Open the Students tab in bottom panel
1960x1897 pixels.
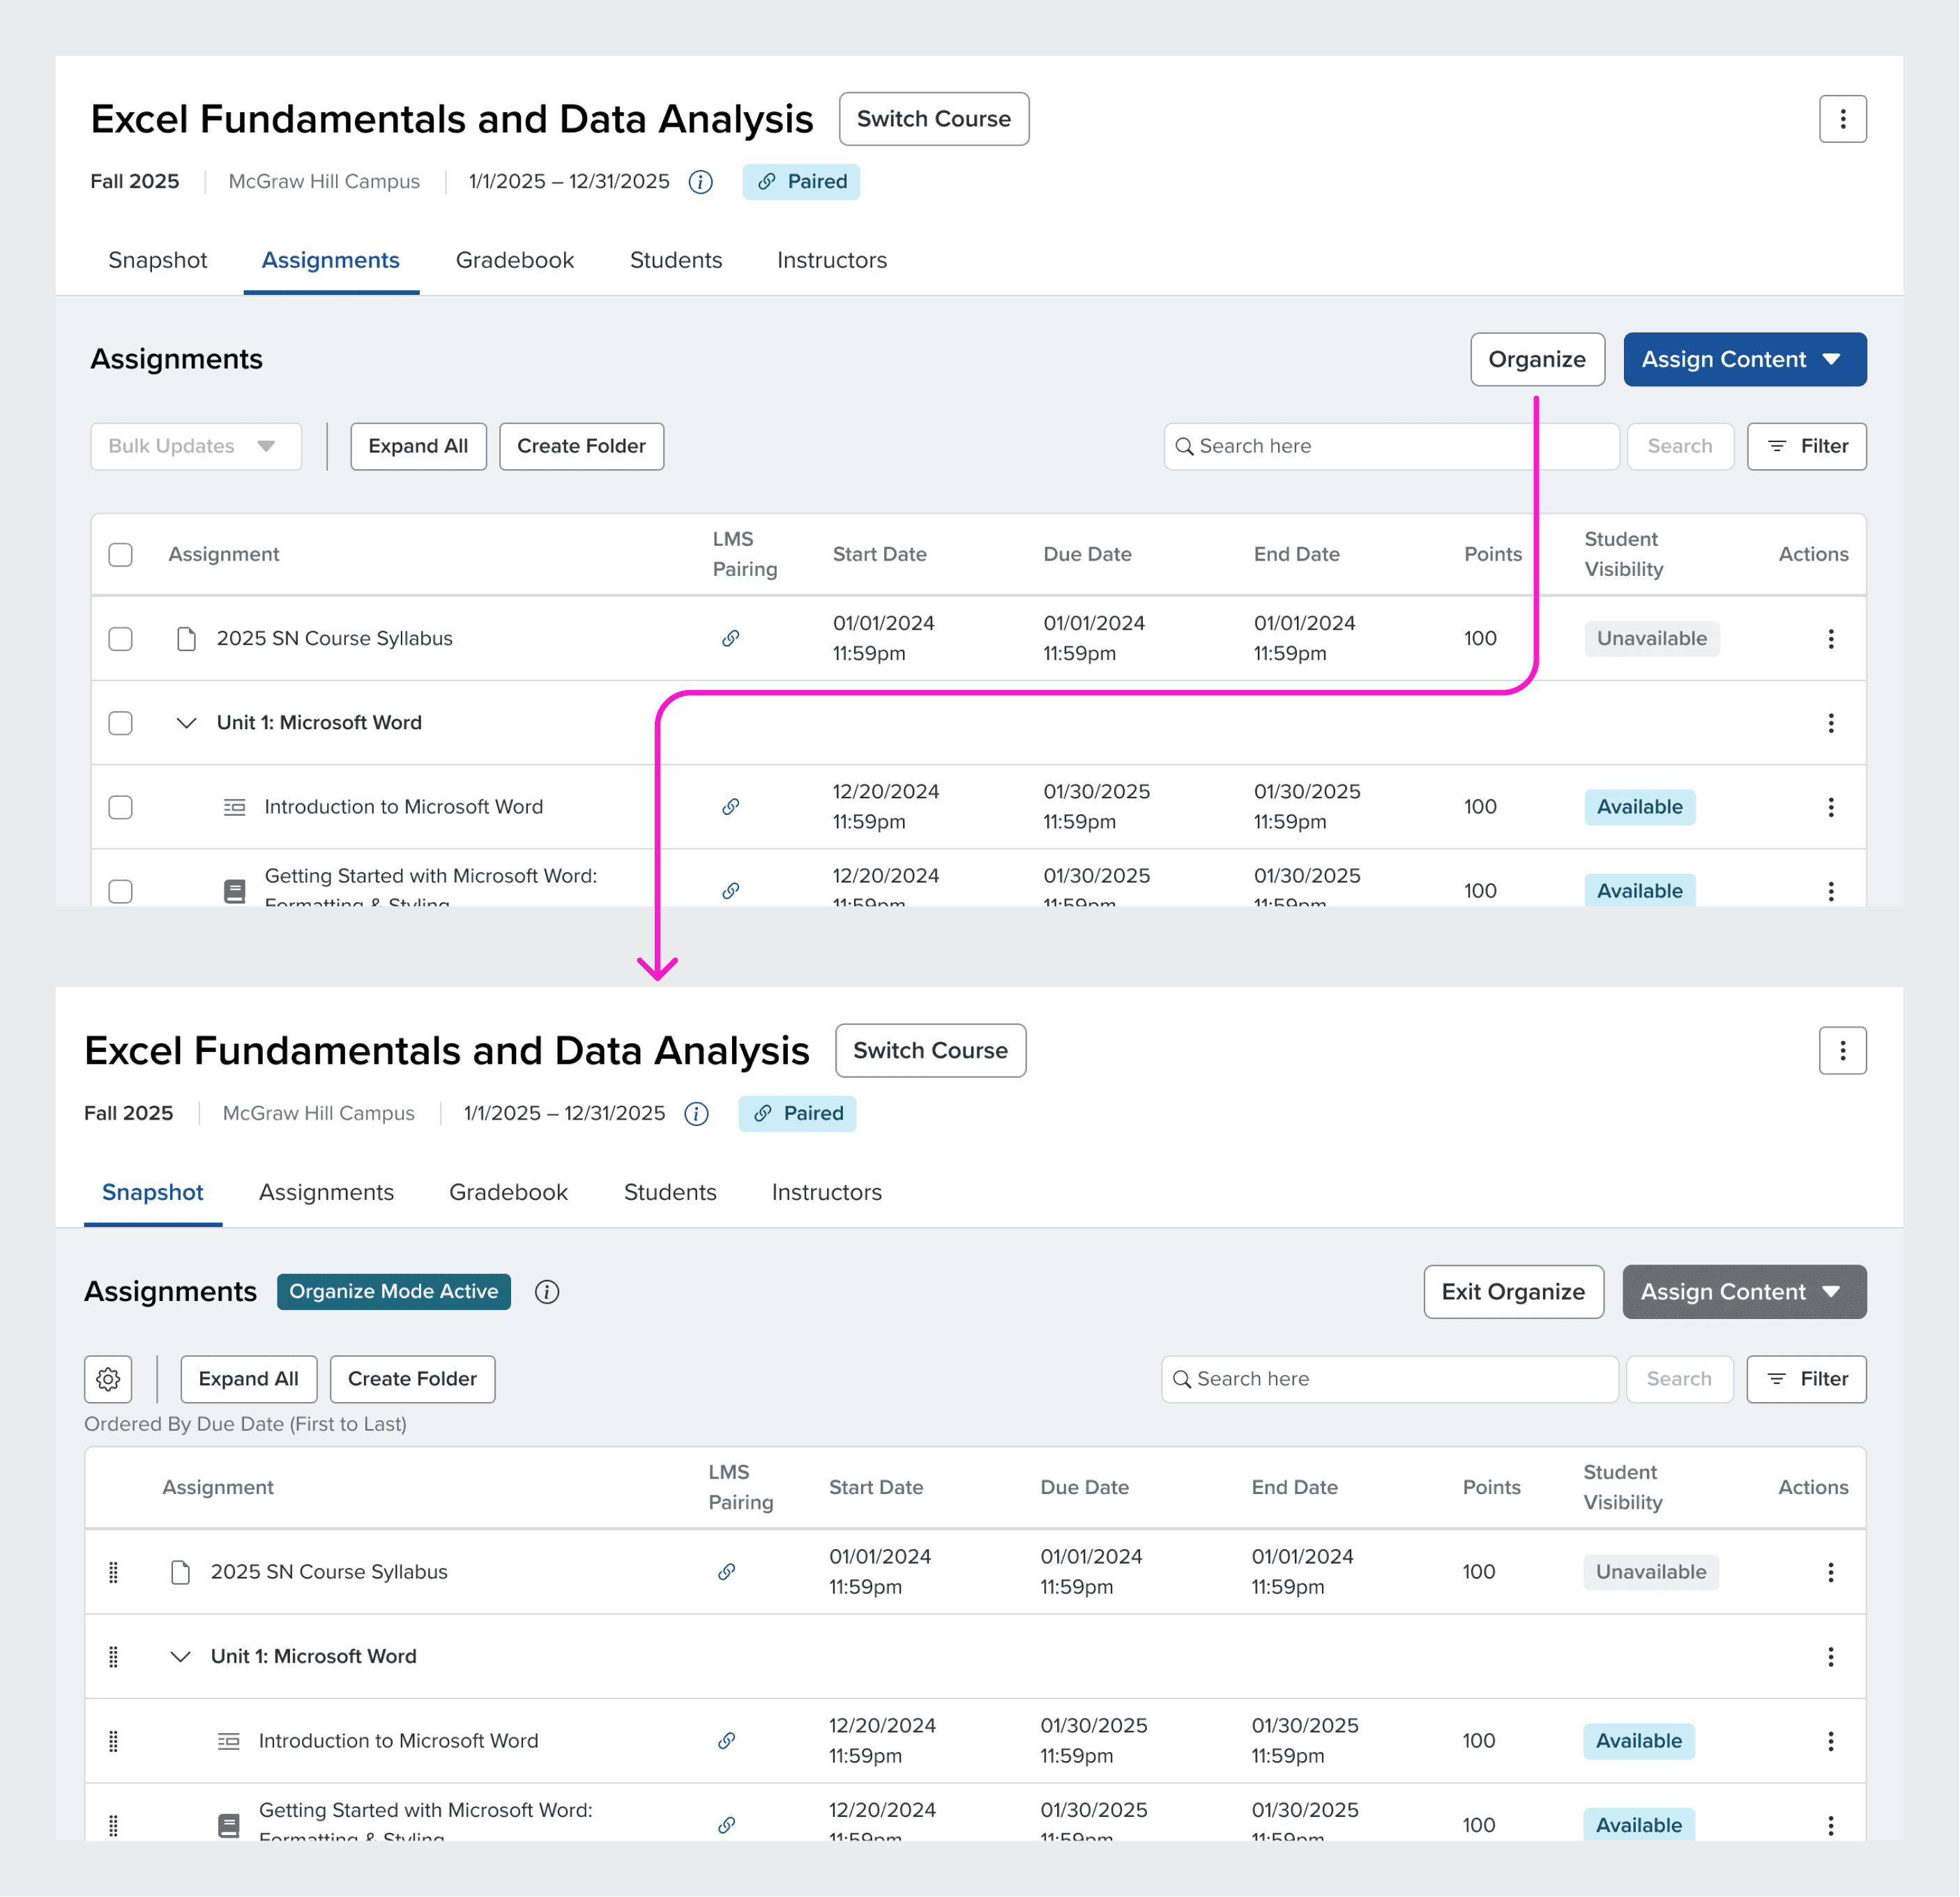670,1192
